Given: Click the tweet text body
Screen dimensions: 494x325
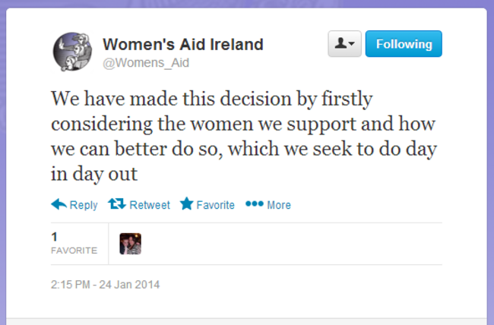Looking at the screenshot, I should tap(244, 136).
